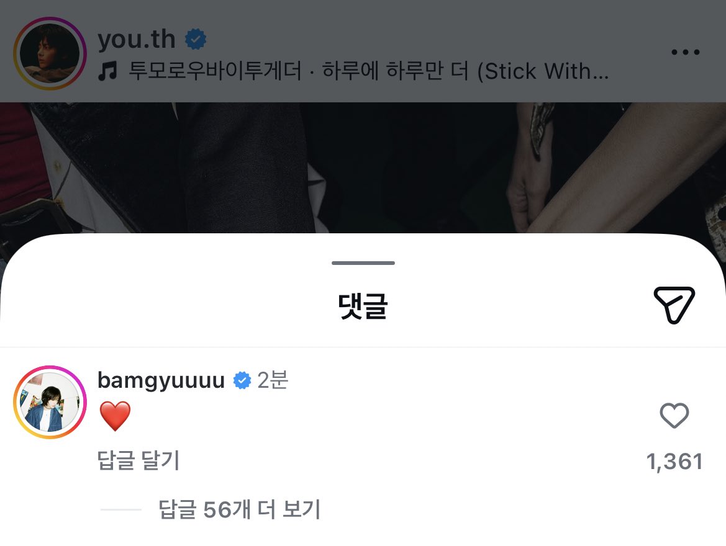Tap the line beside 답글 56개 더 보기
The width and height of the screenshot is (726, 546).
pyautogui.click(x=121, y=509)
